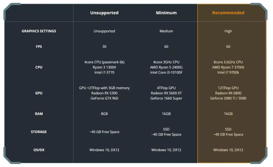Click the 8GB RAM value
Screen dimensions: 273x167
point(104,114)
